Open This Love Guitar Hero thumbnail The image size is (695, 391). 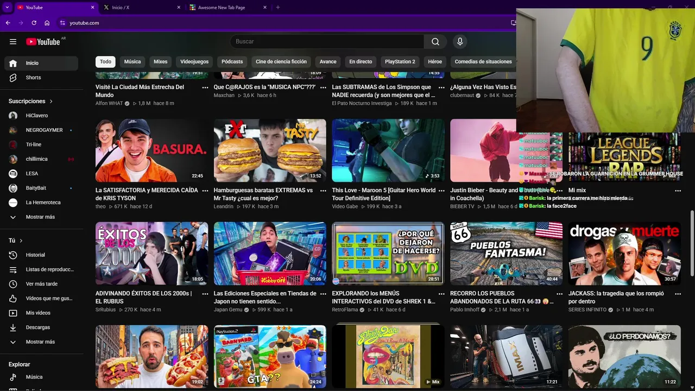pyautogui.click(x=388, y=150)
